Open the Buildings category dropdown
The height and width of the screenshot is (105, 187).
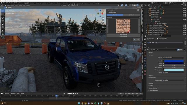click(x=123, y=17)
